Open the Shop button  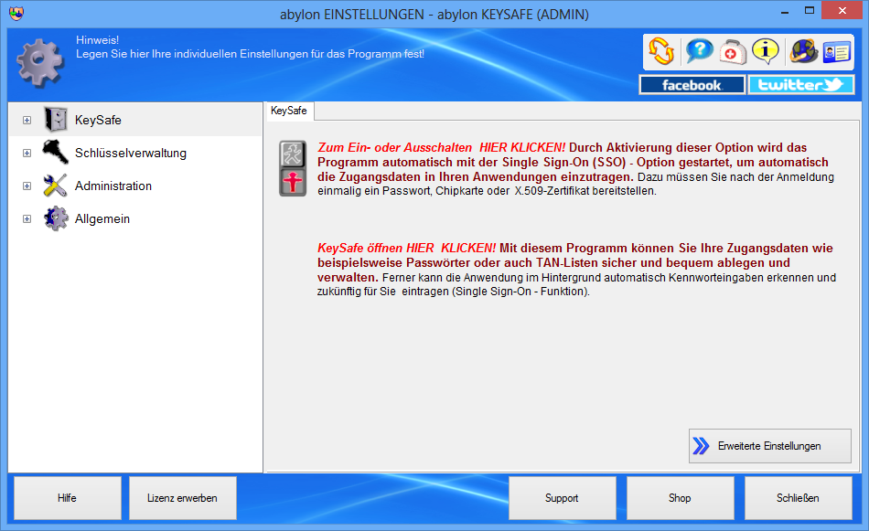[680, 498]
